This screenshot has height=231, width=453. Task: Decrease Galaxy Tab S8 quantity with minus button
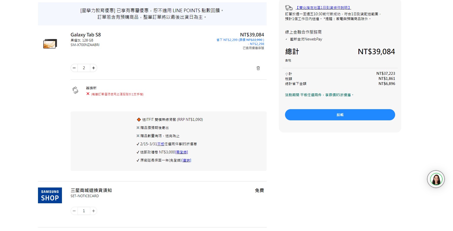tap(74, 68)
